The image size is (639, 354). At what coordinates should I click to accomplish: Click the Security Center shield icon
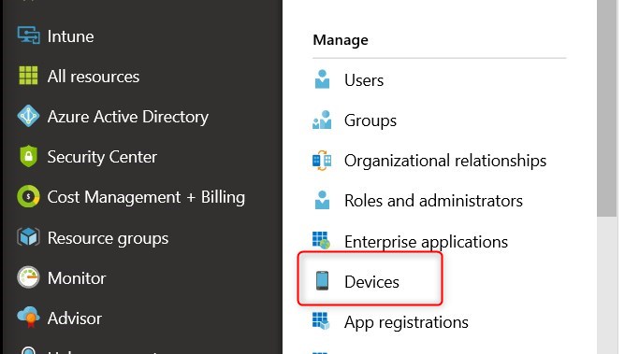(x=28, y=156)
